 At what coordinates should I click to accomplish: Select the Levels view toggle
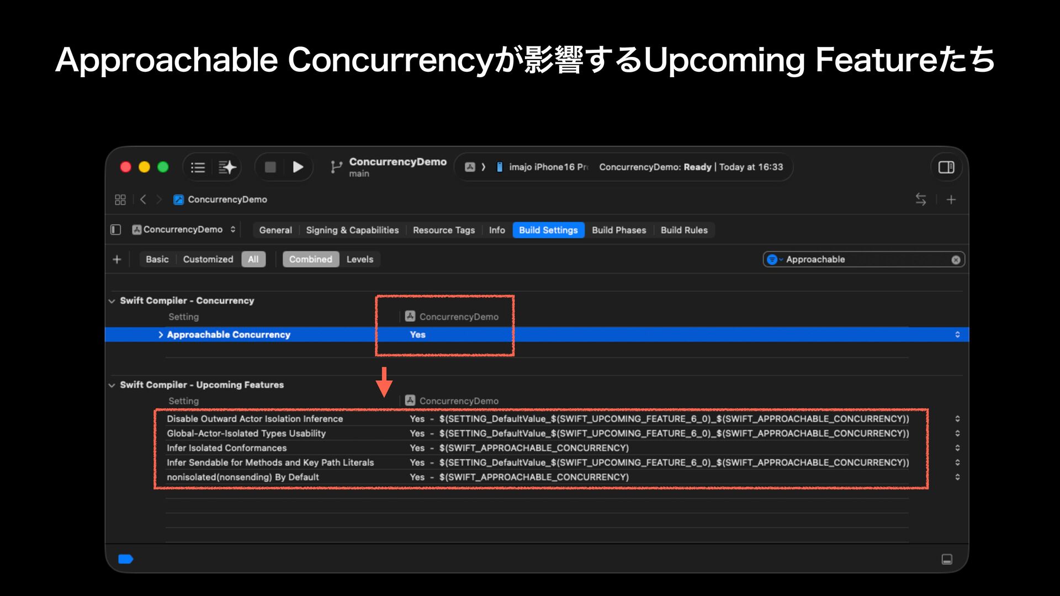[x=359, y=259]
